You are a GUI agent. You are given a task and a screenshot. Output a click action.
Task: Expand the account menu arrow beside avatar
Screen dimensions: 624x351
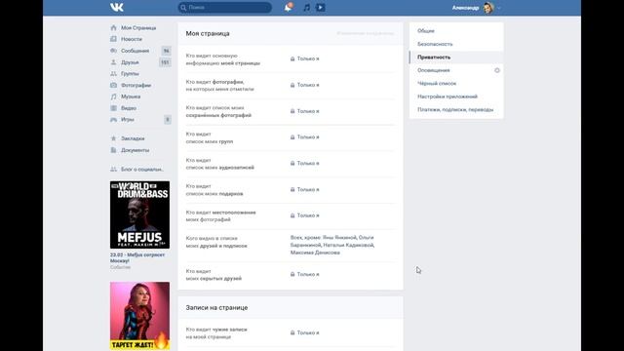click(499, 8)
